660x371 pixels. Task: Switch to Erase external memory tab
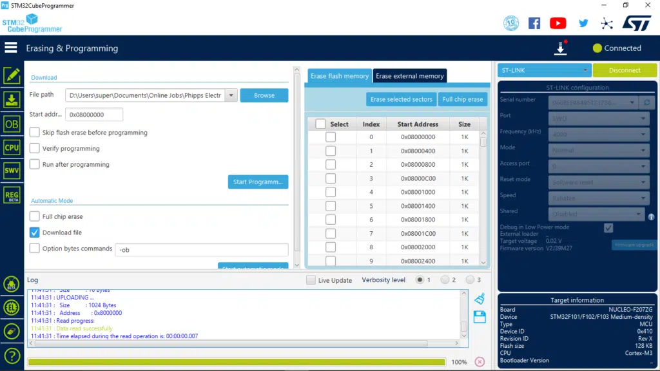(x=409, y=76)
